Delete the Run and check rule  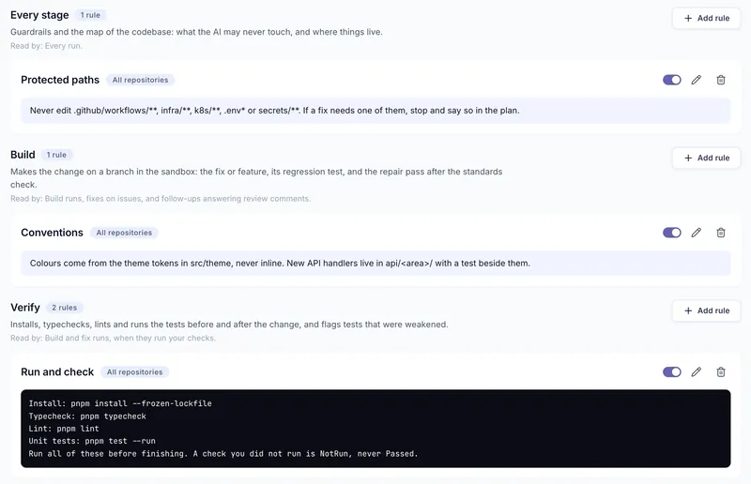[x=720, y=372]
